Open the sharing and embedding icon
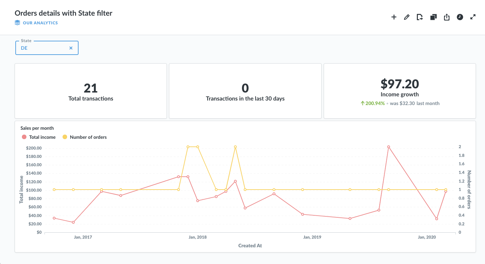The image size is (485, 264). click(447, 17)
